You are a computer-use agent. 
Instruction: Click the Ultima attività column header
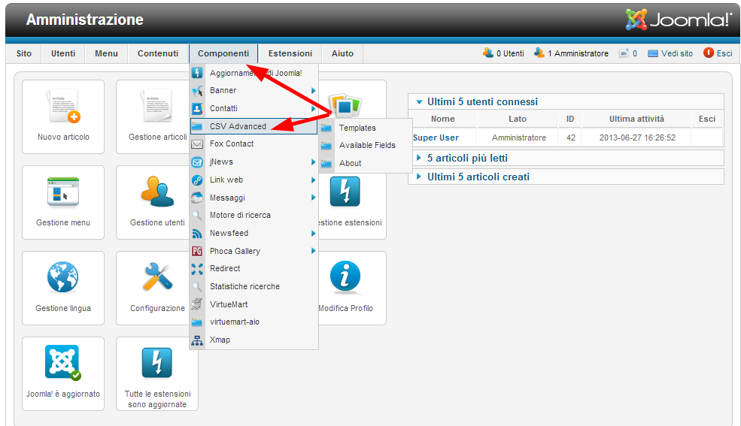click(x=636, y=119)
